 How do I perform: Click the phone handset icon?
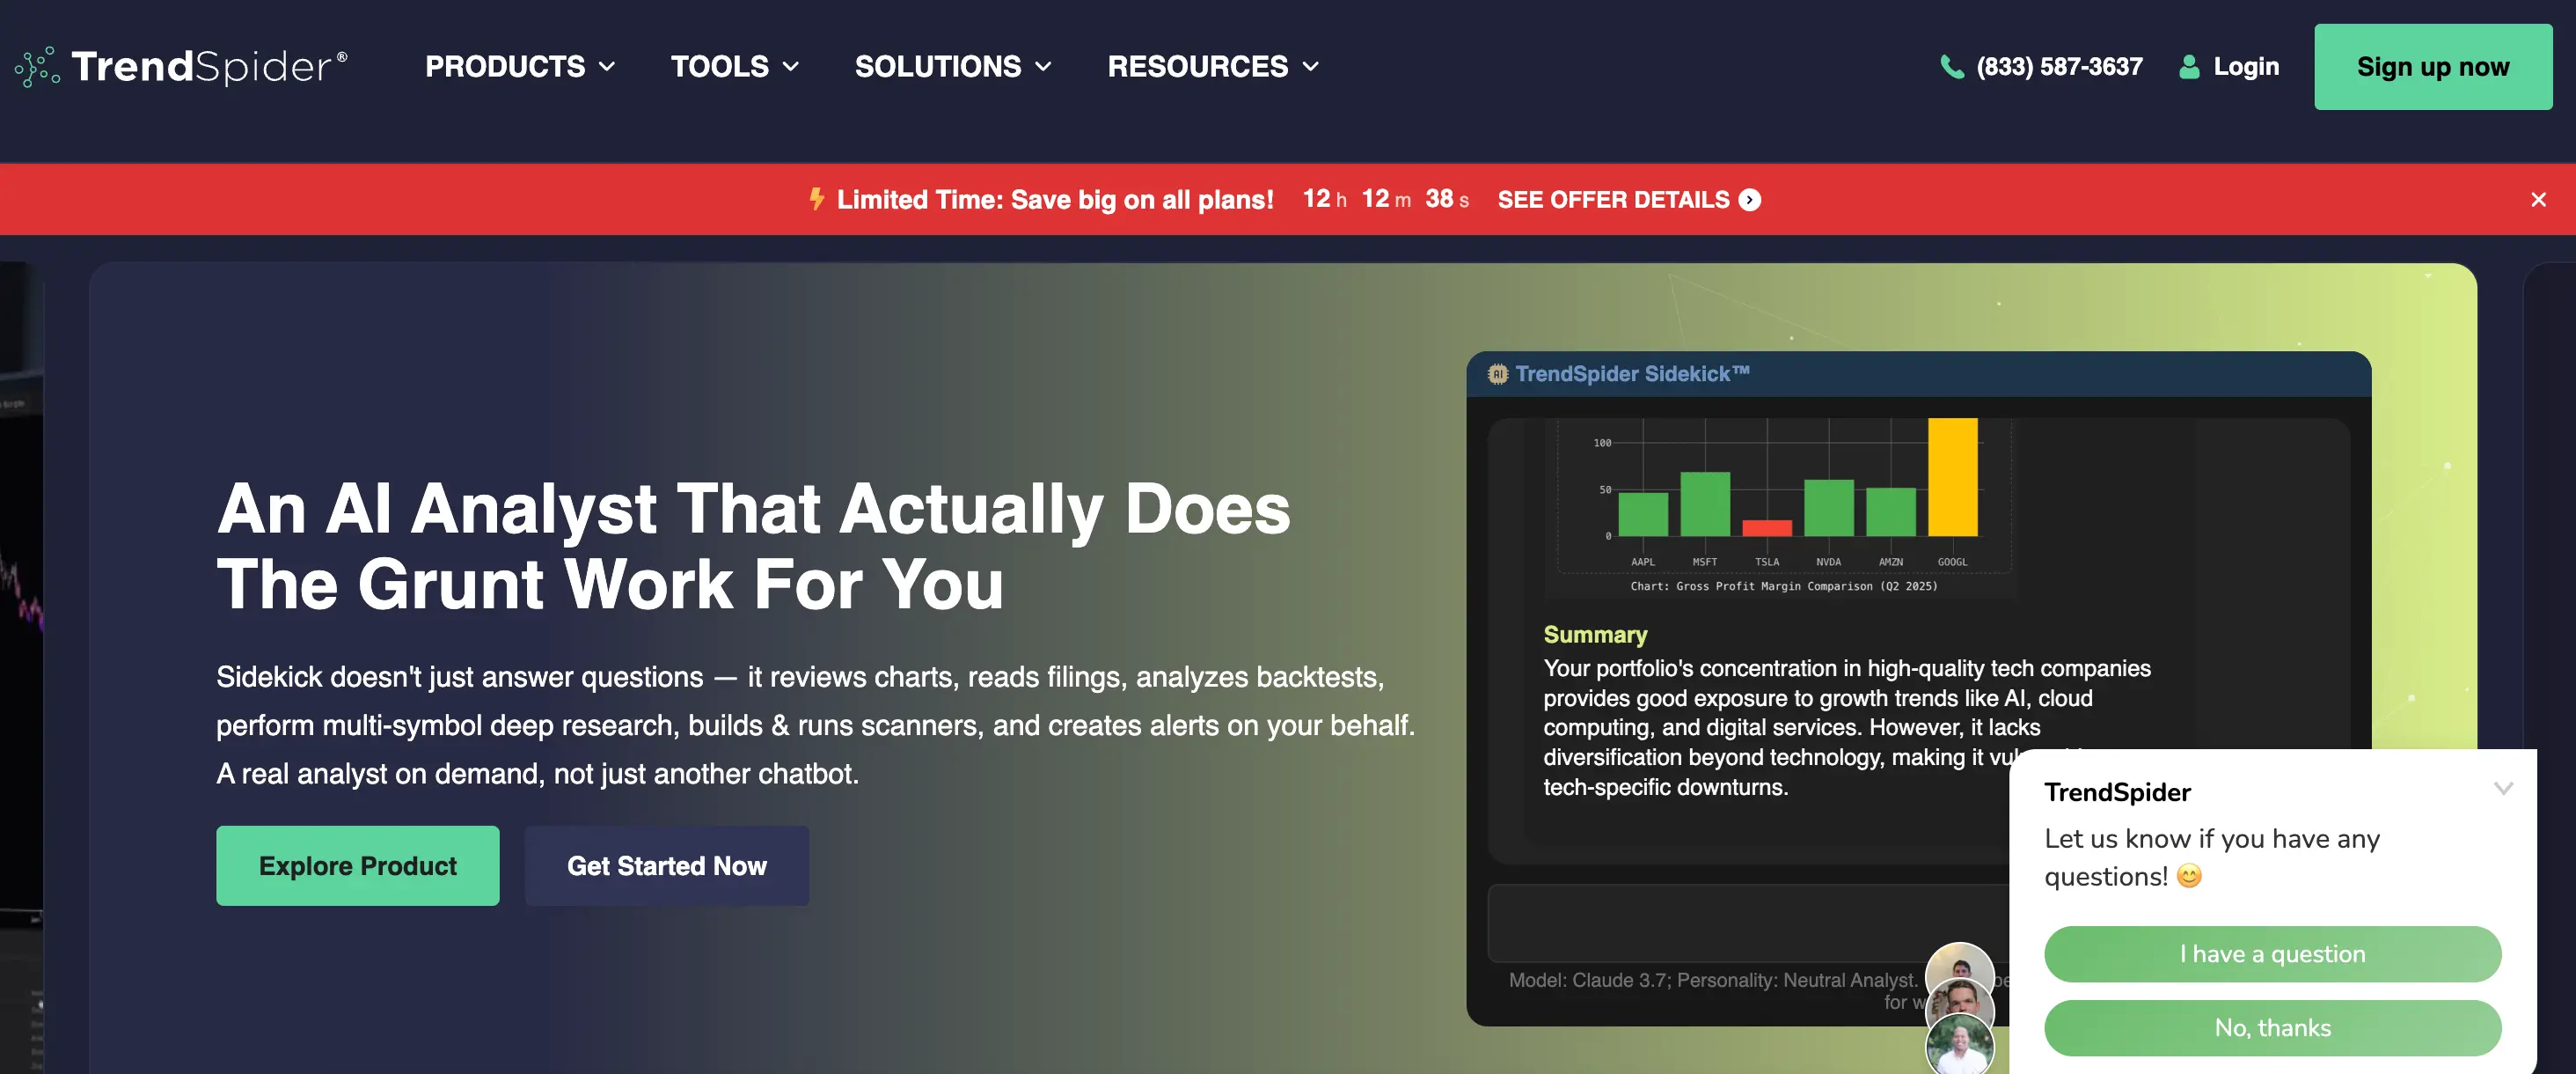tap(1952, 67)
